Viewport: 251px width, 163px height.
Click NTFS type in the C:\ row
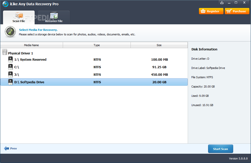coord(97,67)
